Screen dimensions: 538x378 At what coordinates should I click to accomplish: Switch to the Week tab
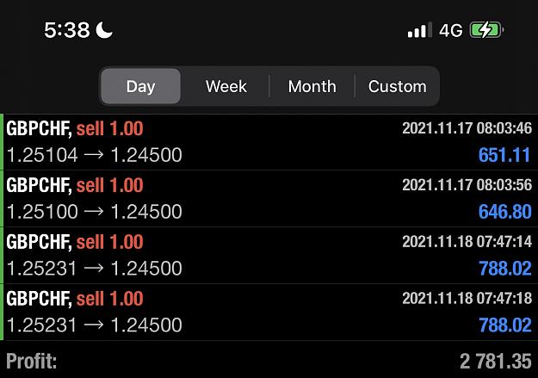coord(226,86)
